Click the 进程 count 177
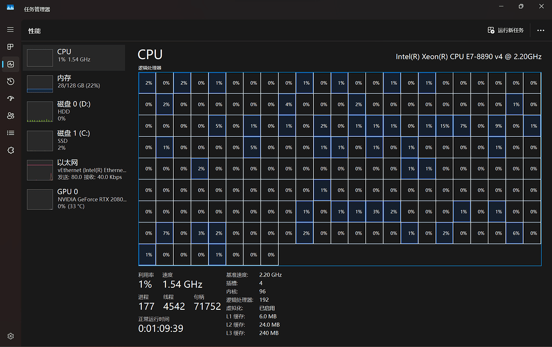 click(x=147, y=307)
